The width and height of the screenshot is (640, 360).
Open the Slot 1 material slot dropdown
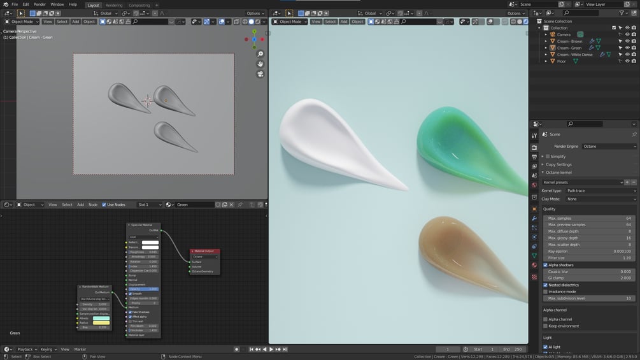[x=150, y=205]
